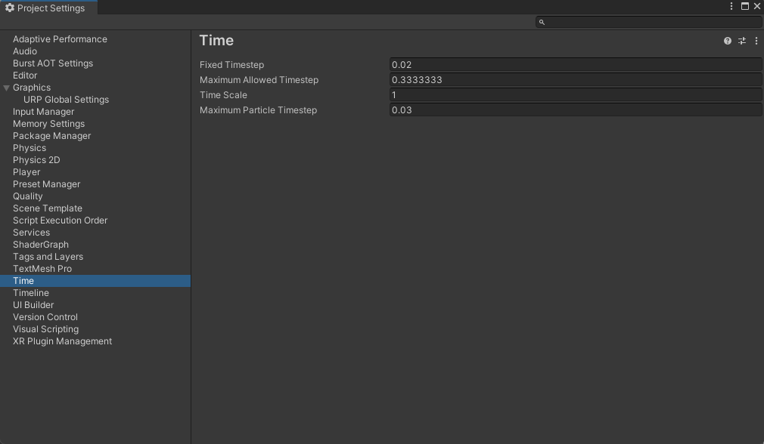Open the Player settings category
The width and height of the screenshot is (764, 444).
(26, 172)
